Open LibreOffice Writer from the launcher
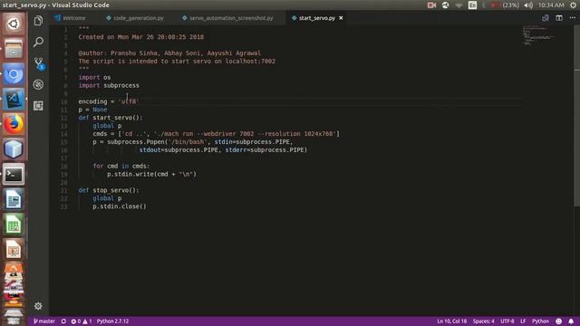Screen dimensions: 580x326 tap(14, 199)
